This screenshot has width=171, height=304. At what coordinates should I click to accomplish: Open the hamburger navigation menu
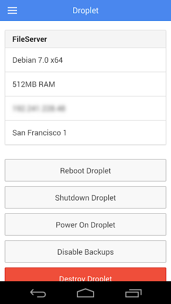point(12,10)
